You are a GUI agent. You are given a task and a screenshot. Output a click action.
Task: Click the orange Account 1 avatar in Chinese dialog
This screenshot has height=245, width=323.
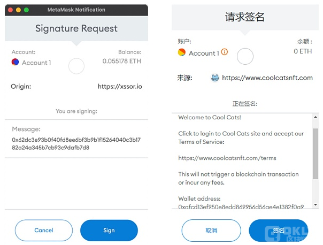pos(181,52)
